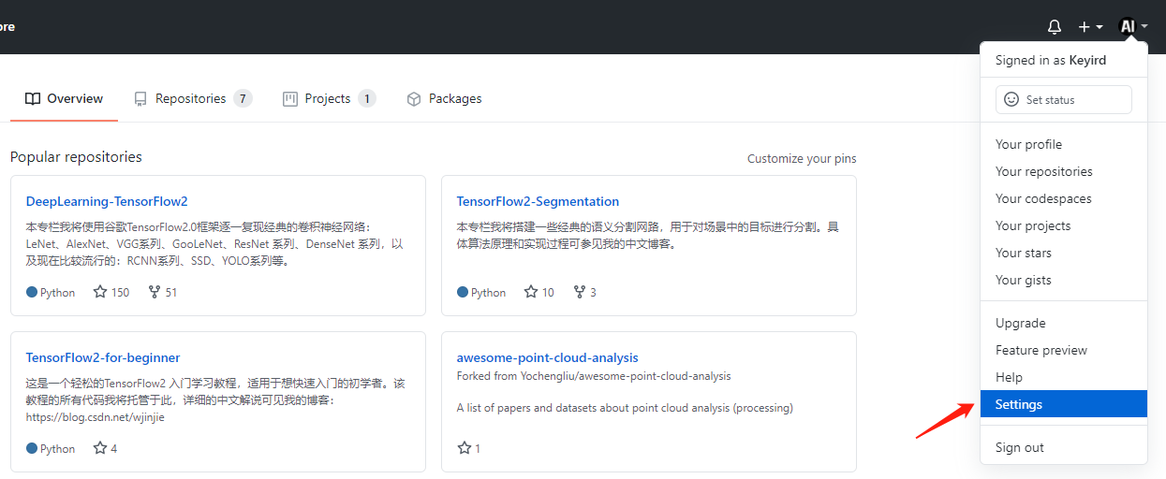Switch to the Repositories tab

point(193,98)
